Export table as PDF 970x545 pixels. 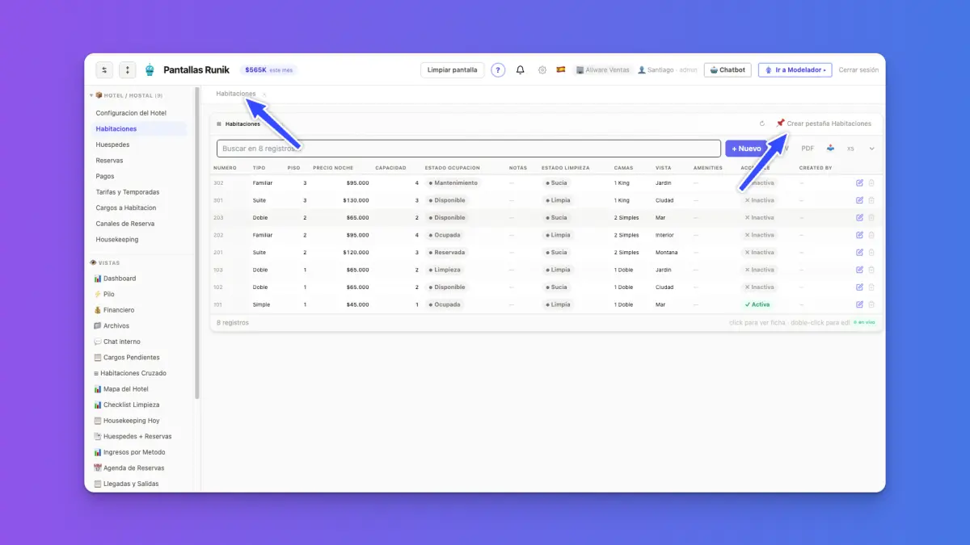pyautogui.click(x=808, y=149)
